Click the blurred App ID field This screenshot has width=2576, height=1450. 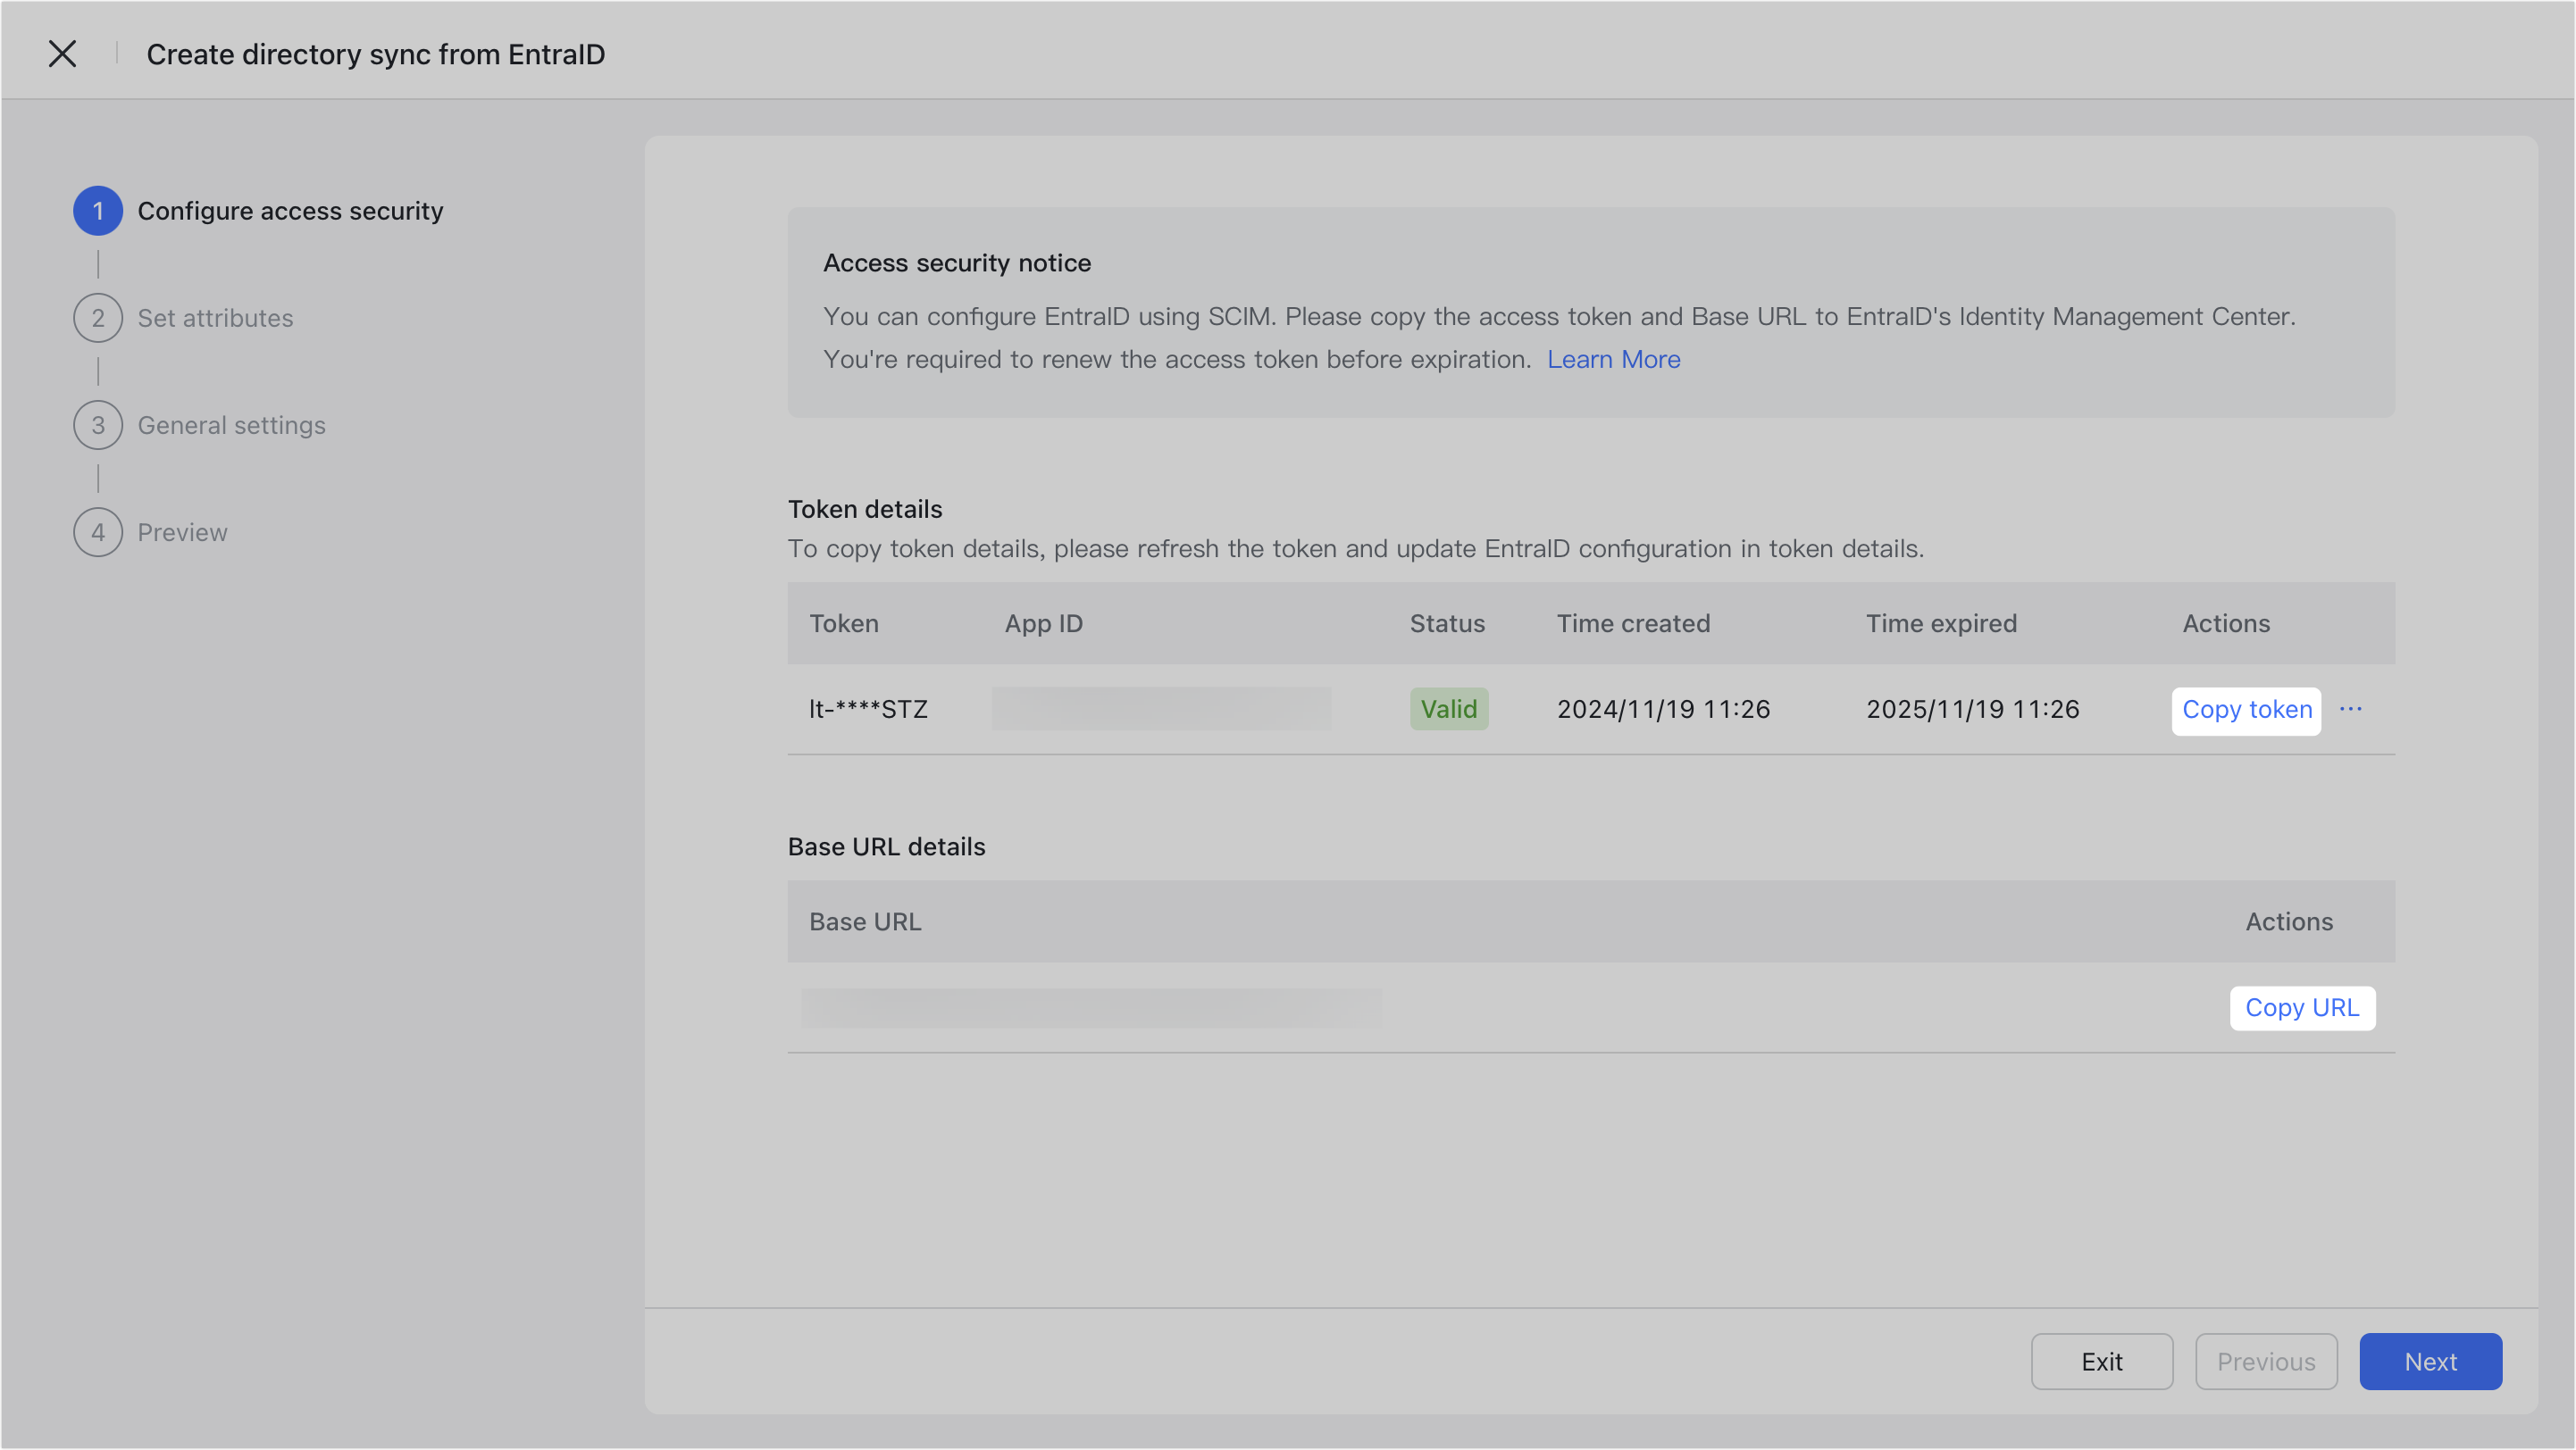(x=1160, y=709)
